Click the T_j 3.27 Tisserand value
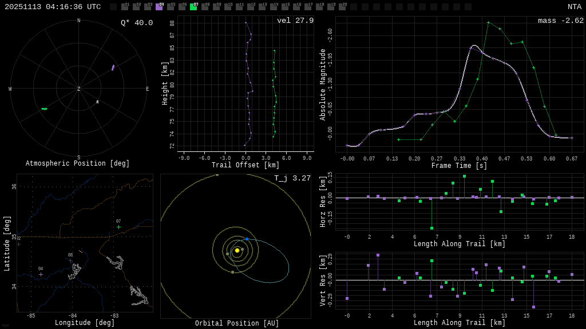Image resolution: width=586 pixels, height=329 pixels. [x=292, y=178]
